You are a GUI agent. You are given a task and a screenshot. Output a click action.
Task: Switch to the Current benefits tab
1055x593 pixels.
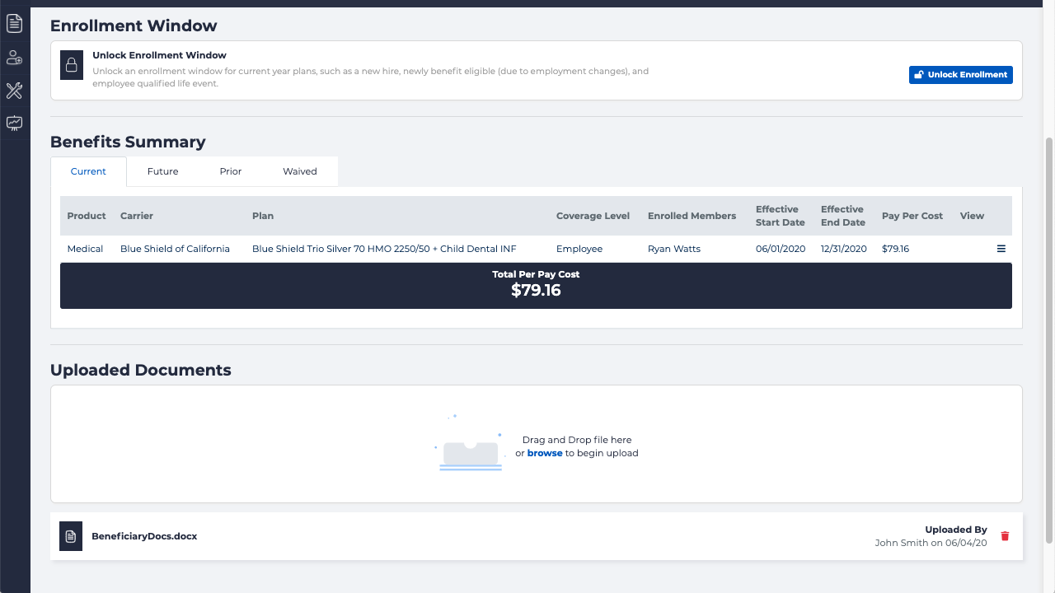88,171
